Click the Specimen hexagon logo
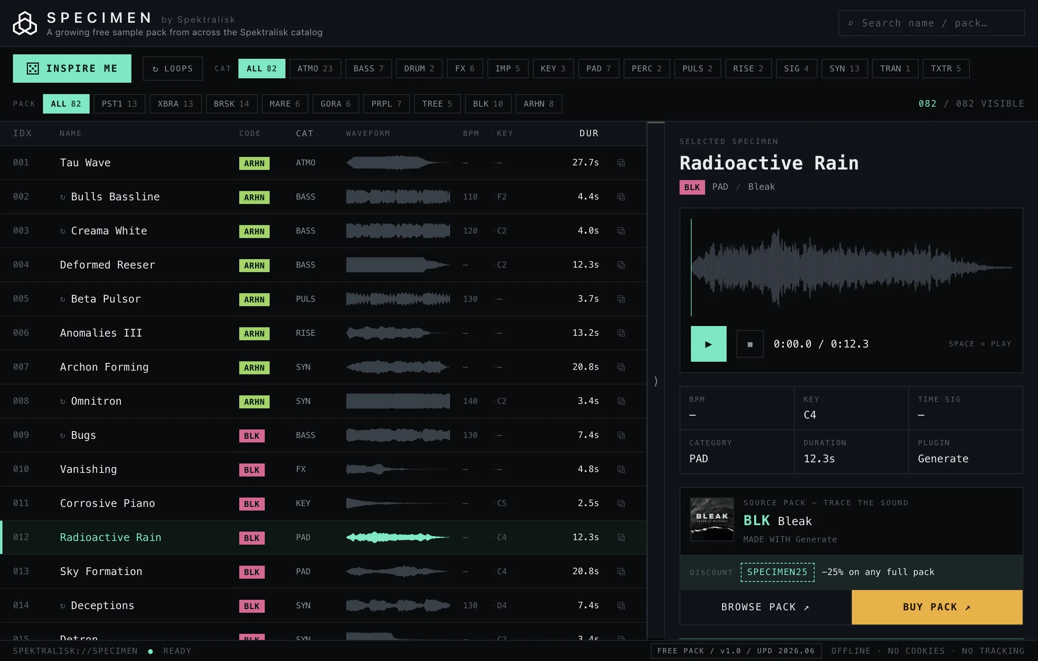This screenshot has width=1038, height=661. pos(25,23)
